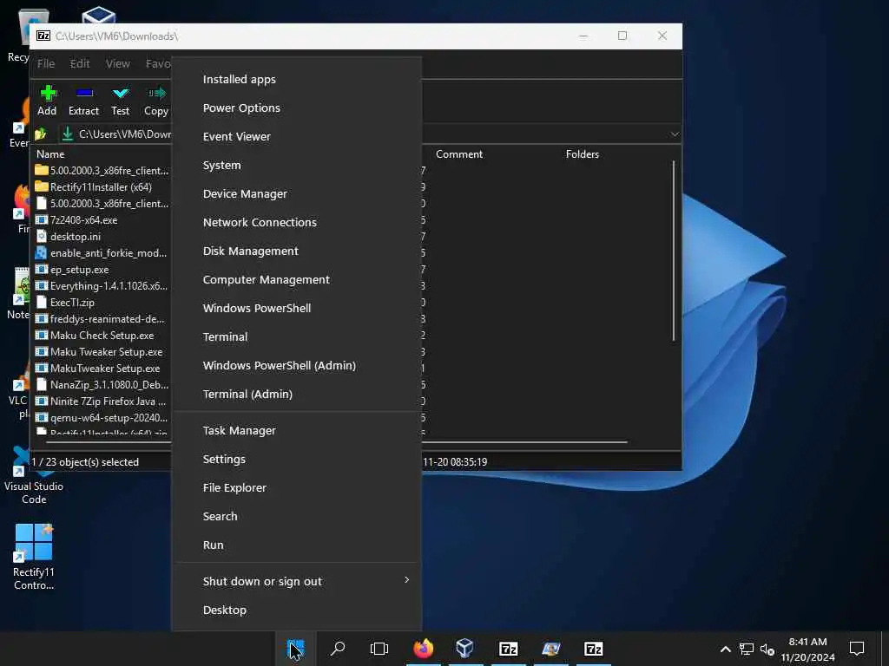Open notification center icon
The width and height of the screenshot is (889, 666).
click(x=857, y=649)
